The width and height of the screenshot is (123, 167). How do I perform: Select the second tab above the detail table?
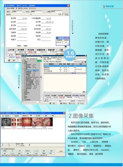(51, 61)
